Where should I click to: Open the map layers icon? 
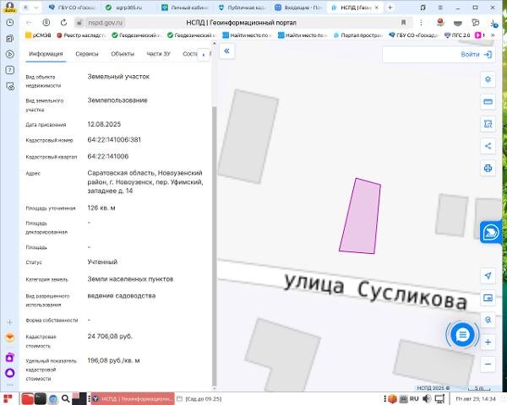coord(488,79)
